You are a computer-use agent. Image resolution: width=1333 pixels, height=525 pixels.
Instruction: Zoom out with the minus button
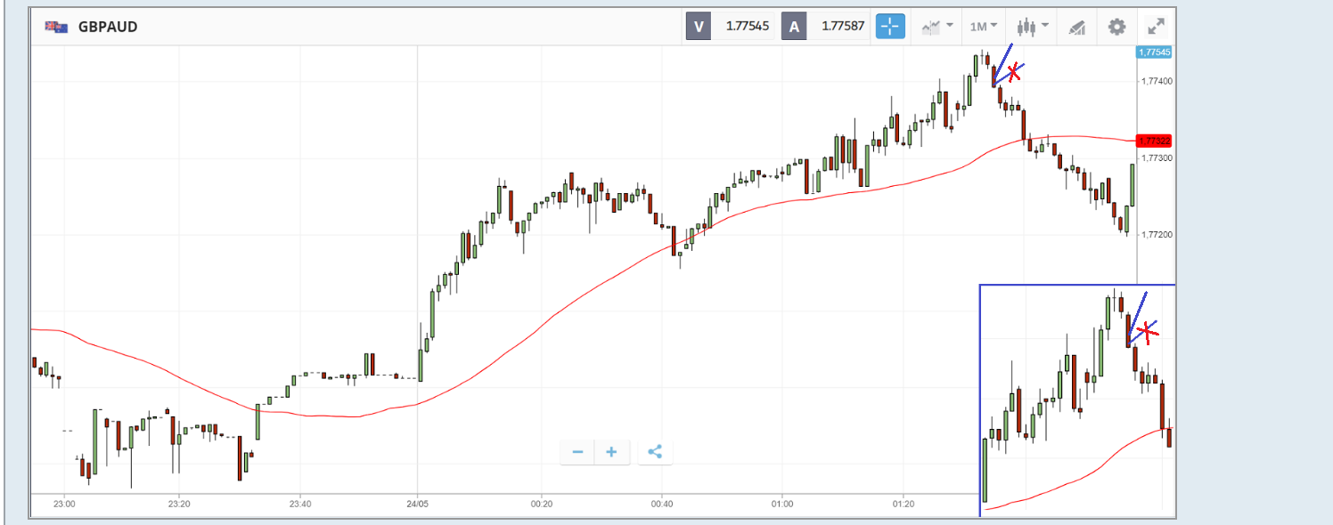click(x=577, y=452)
